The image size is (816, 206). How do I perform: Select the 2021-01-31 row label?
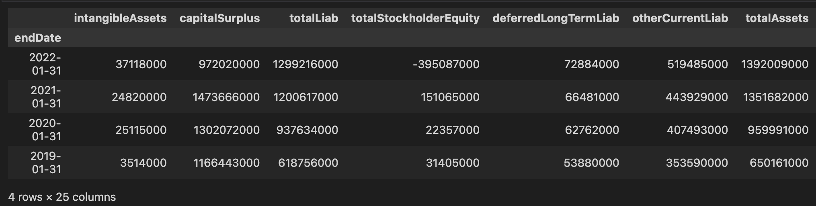45,97
